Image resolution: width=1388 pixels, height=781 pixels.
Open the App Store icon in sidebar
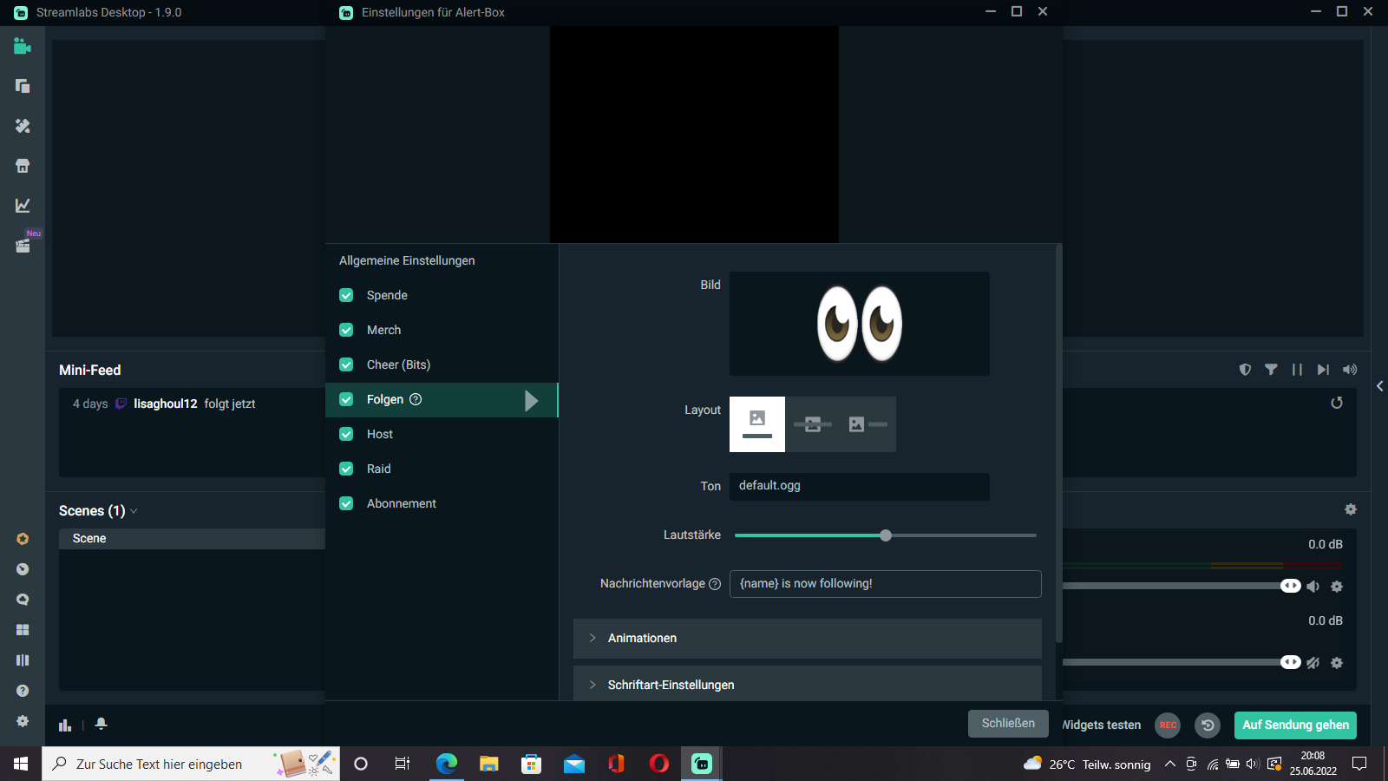(x=23, y=166)
